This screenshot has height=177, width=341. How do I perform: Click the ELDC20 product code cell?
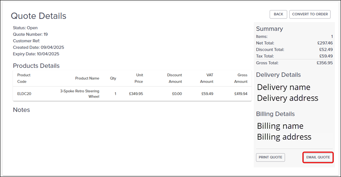coord(24,94)
